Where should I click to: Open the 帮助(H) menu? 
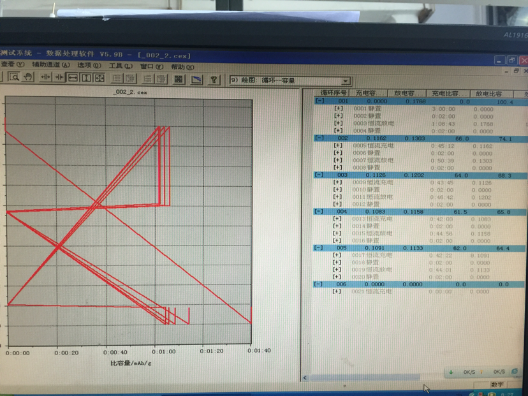182,67
